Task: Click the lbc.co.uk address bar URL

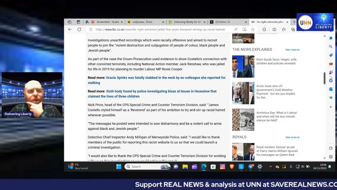Action: pos(160,29)
